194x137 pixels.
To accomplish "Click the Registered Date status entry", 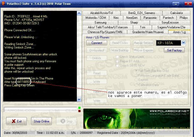I will 126,133.
